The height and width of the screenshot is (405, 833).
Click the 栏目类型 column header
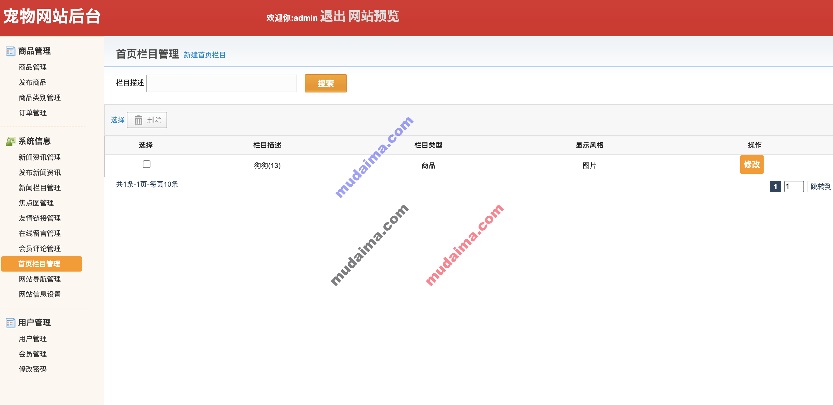428,145
